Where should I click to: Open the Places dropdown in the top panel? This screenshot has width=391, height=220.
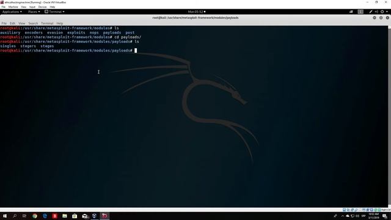[34, 12]
